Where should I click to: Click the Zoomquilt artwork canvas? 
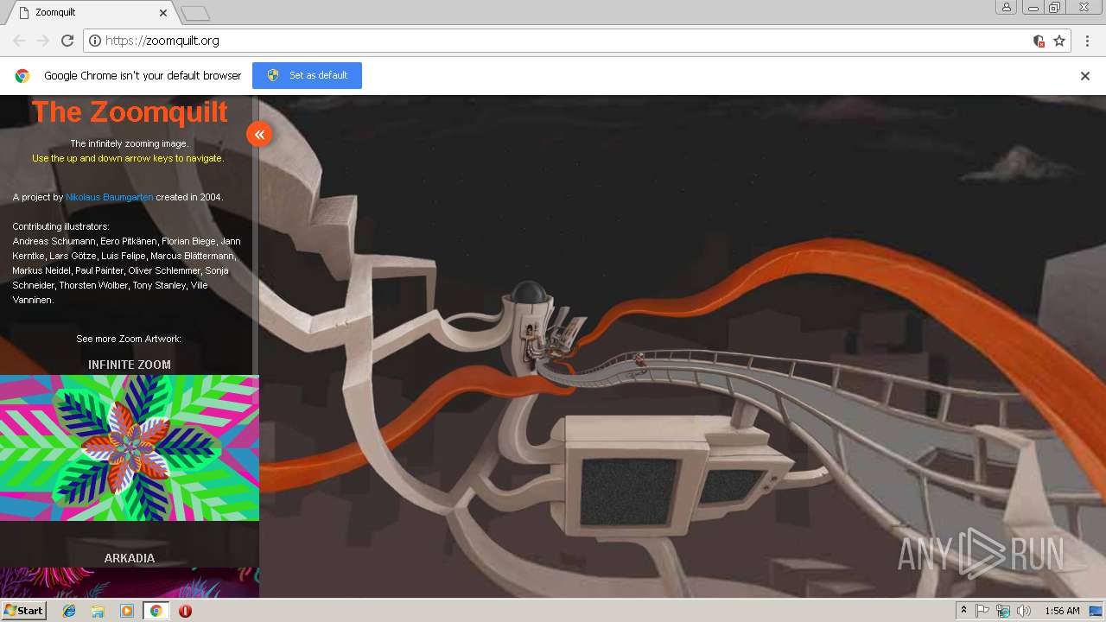tap(683, 346)
